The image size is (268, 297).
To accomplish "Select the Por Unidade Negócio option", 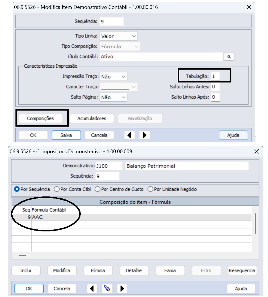I will 172,189.
